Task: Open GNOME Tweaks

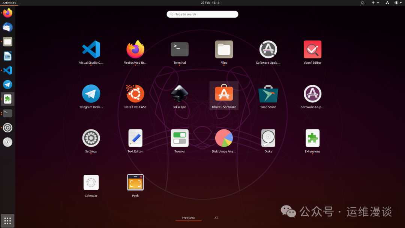Action: click(179, 138)
